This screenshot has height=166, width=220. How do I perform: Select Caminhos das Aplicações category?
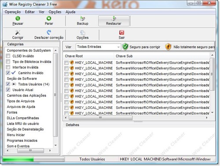pos(26,95)
